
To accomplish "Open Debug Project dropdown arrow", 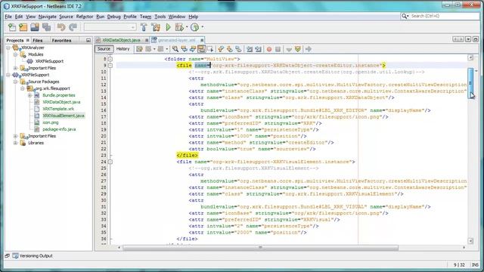I will pos(187,27).
